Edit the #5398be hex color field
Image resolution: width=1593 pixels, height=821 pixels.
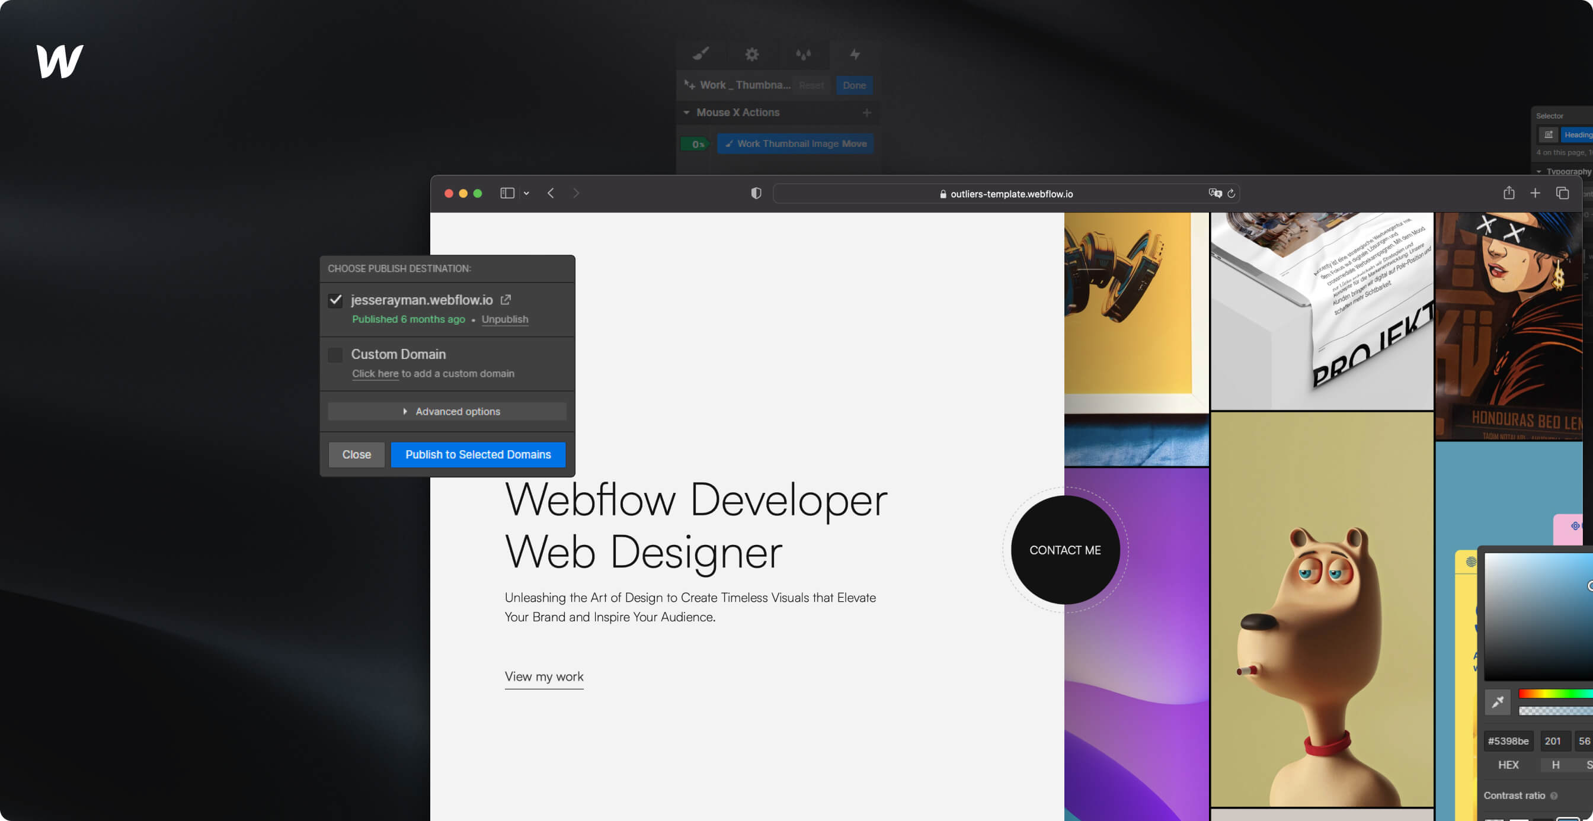tap(1508, 740)
